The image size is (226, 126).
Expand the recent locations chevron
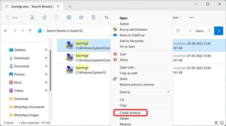(x=22, y=31)
